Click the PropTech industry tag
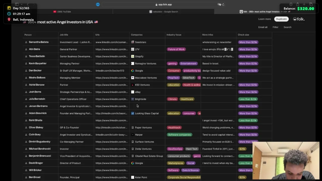Image resolution: width=322 pixels, height=181 pixels. click(x=173, y=78)
